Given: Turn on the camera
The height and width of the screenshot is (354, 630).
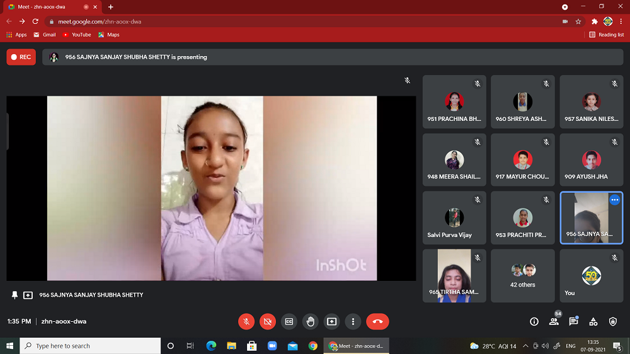Looking at the screenshot, I should [268, 321].
